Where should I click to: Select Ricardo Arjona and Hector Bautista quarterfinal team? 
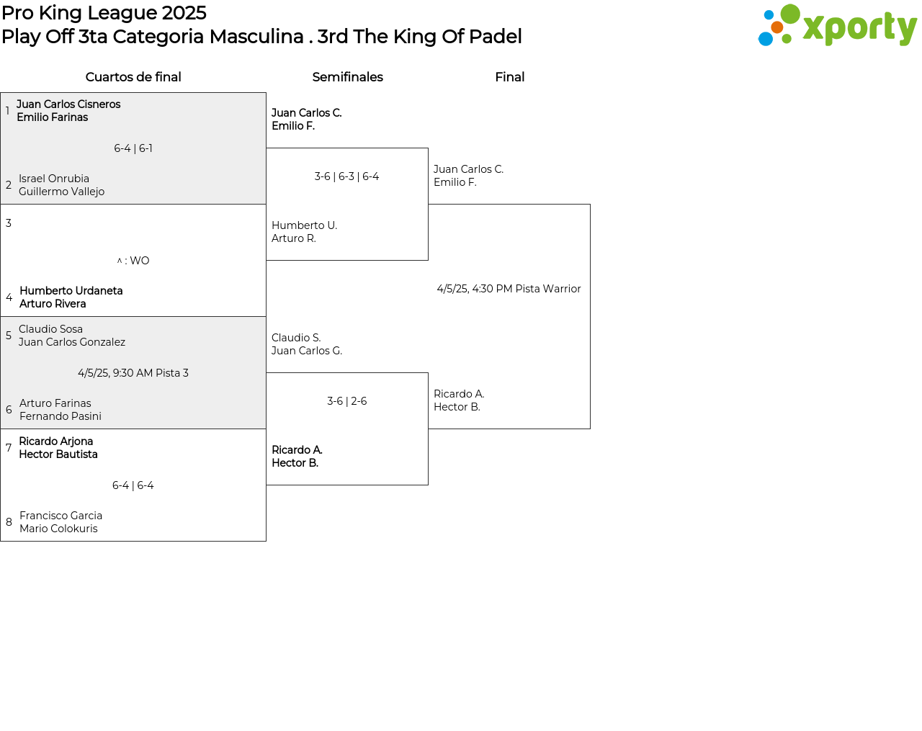(58, 448)
